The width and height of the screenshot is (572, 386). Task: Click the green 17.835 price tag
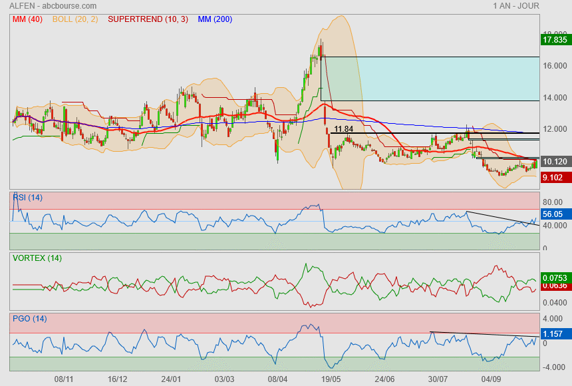pos(554,40)
